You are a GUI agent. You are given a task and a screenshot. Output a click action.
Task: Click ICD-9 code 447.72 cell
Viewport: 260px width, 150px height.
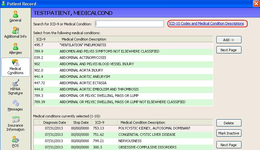pos(40,83)
